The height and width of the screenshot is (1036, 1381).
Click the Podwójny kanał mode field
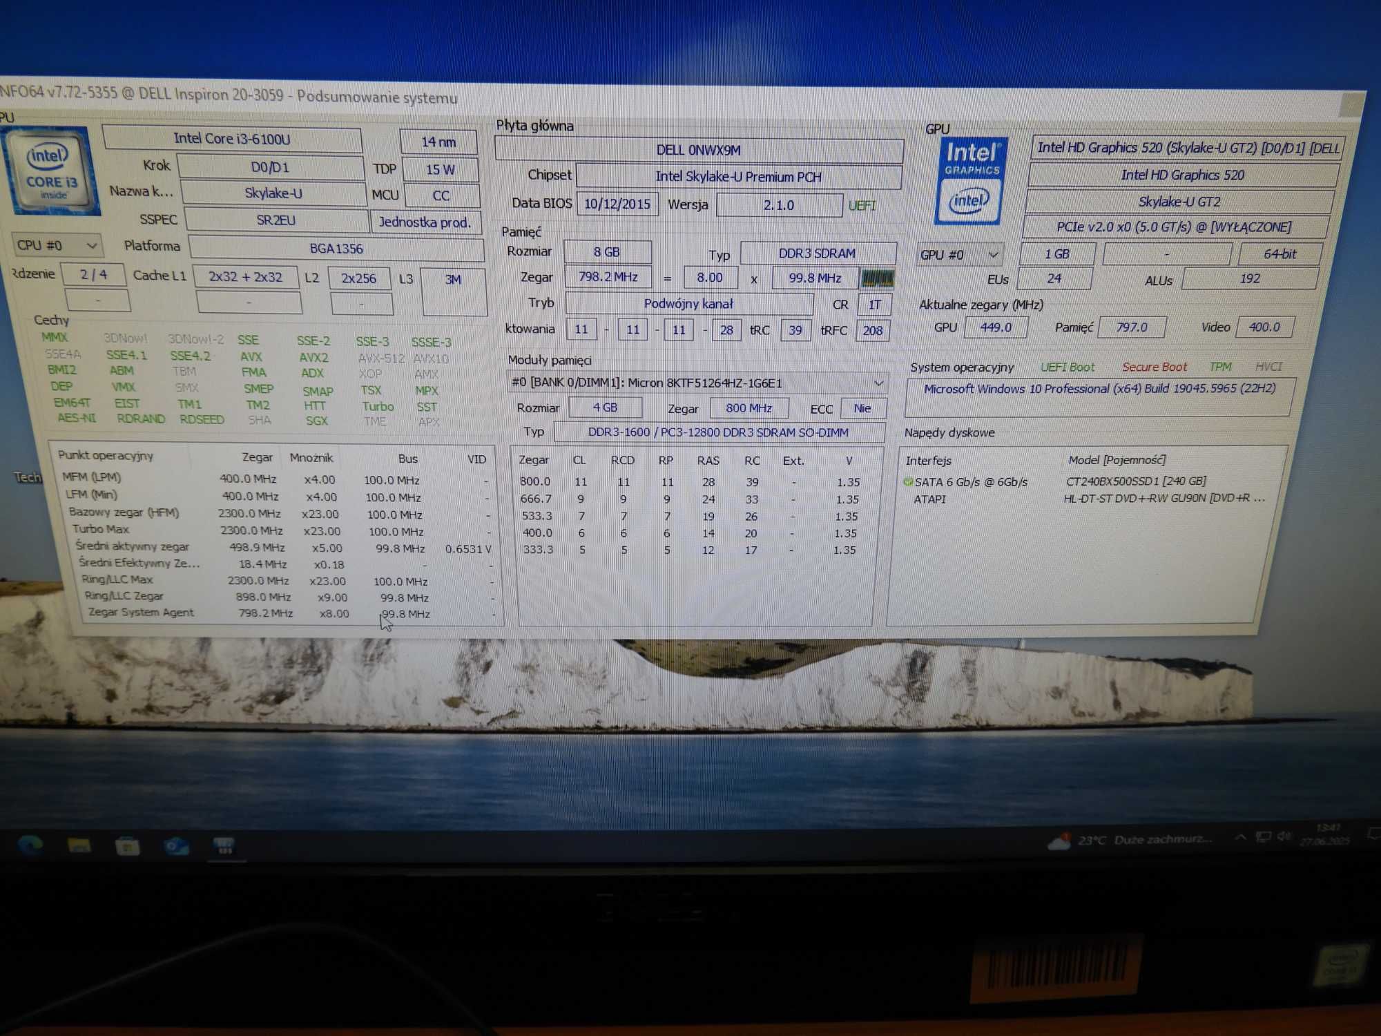688,304
